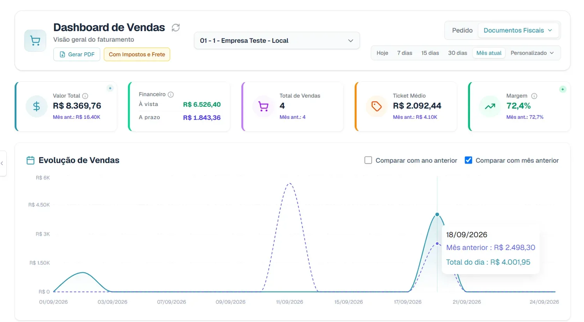Click the refresh icon beside Dashboard de Vendas
584x322 pixels.
(x=176, y=28)
